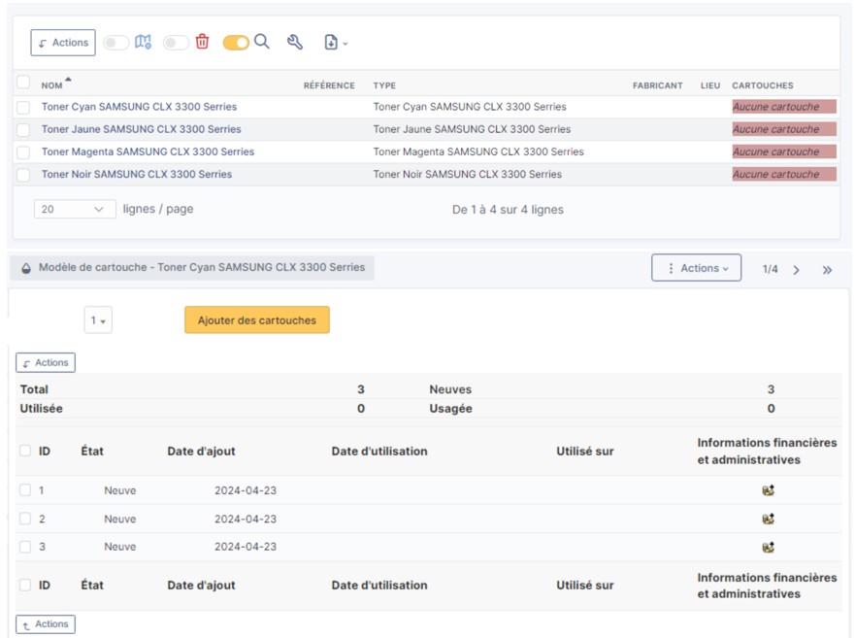Click the wrench configuration icon

[x=295, y=42]
